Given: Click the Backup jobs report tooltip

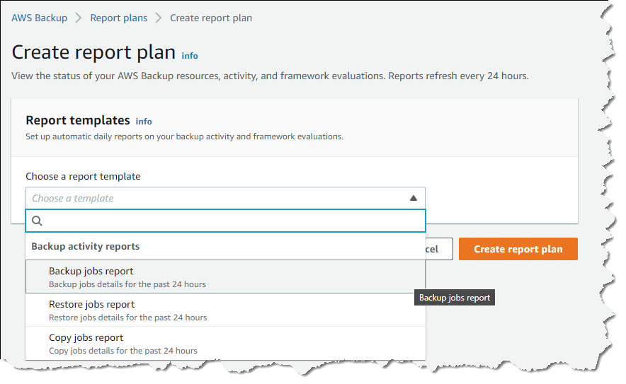Looking at the screenshot, I should click(x=455, y=298).
